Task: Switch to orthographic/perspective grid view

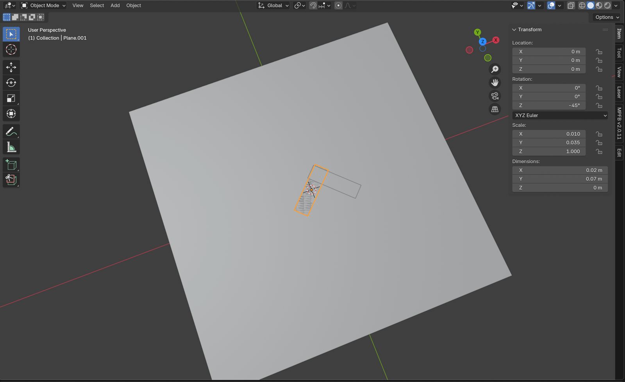Action: pyautogui.click(x=495, y=109)
